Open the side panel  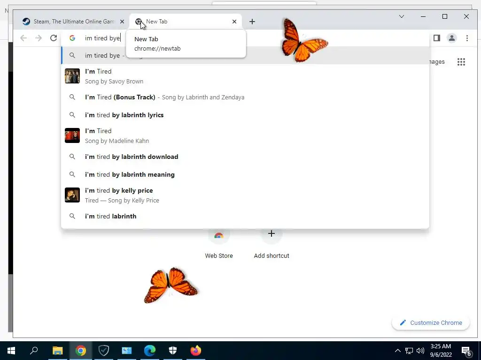point(437,38)
